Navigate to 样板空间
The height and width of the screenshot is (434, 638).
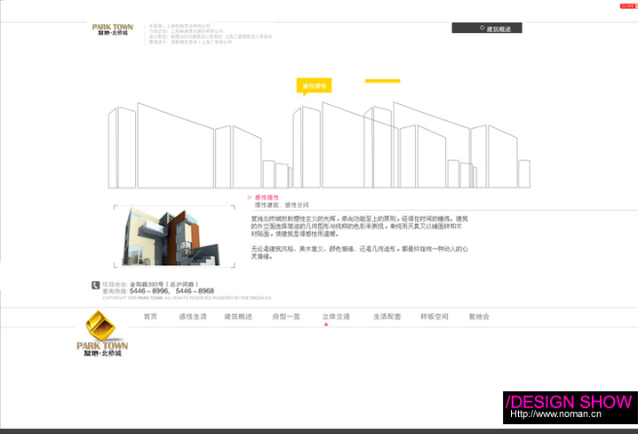434,317
